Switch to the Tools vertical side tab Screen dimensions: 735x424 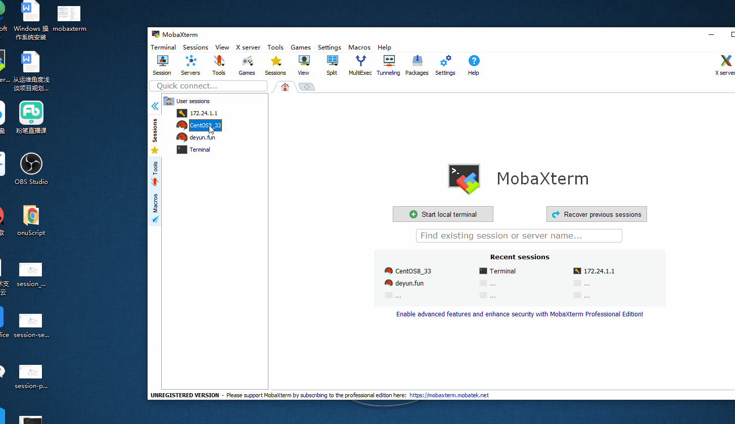point(155,173)
